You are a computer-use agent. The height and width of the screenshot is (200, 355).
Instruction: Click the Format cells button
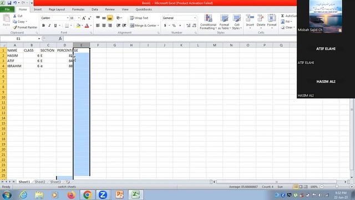tap(272, 21)
